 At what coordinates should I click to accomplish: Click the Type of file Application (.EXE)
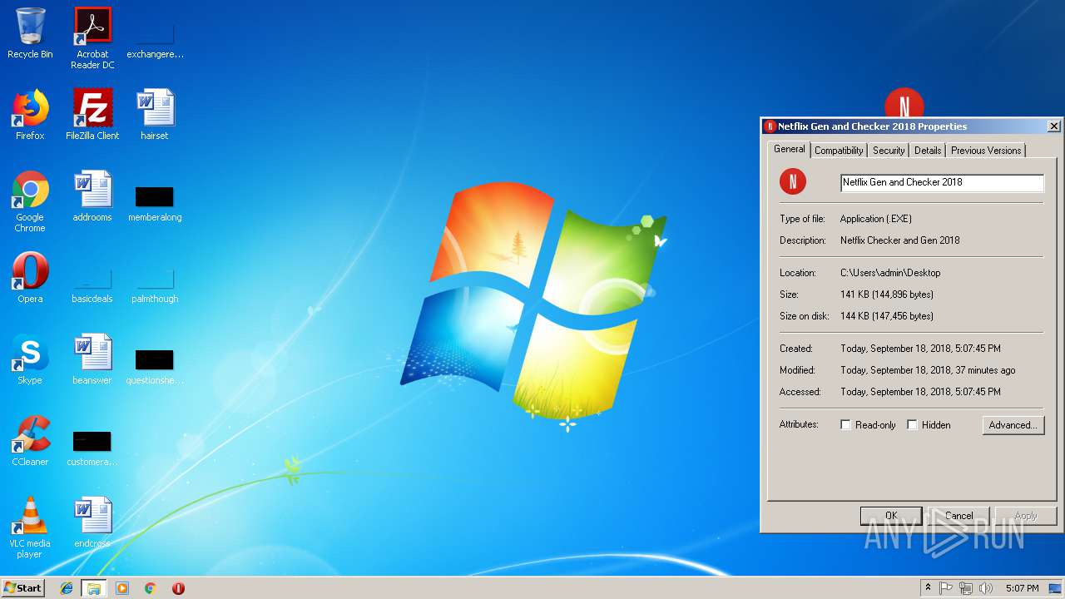click(x=876, y=219)
